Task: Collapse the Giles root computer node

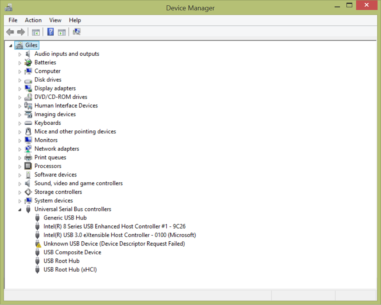Action: [10, 45]
